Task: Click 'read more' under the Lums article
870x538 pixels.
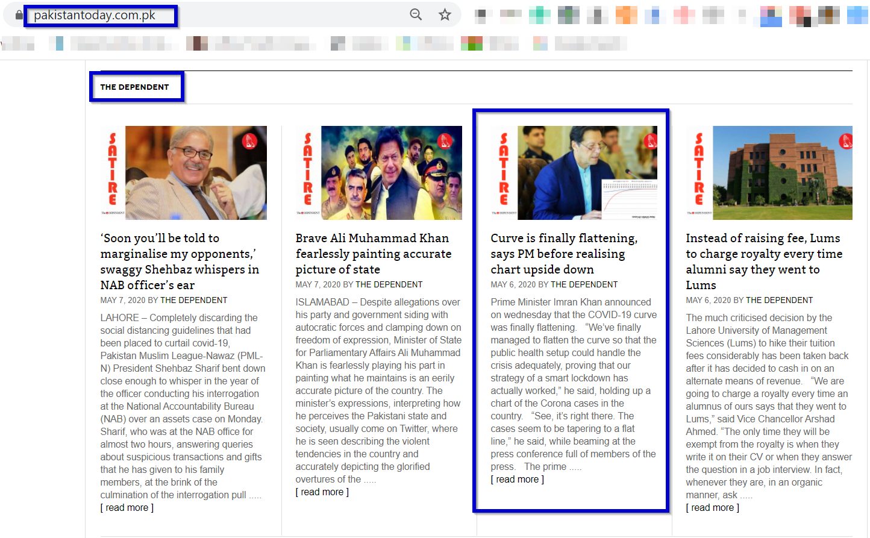Action: pyautogui.click(x=713, y=508)
